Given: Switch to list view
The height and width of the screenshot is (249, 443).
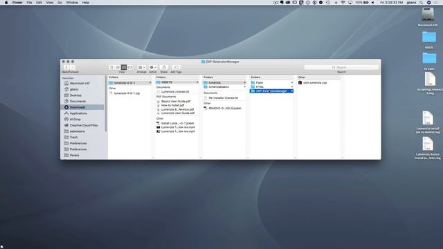Looking at the screenshot, I should tap(118, 67).
